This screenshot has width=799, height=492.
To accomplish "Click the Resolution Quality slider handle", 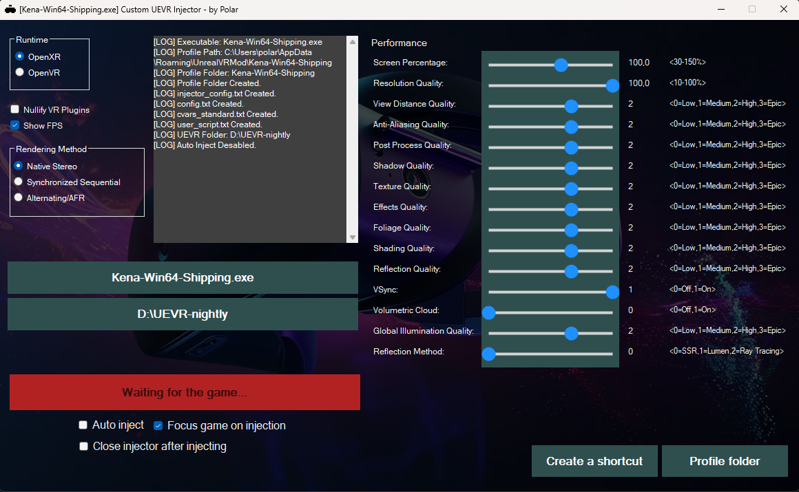I will point(612,85).
